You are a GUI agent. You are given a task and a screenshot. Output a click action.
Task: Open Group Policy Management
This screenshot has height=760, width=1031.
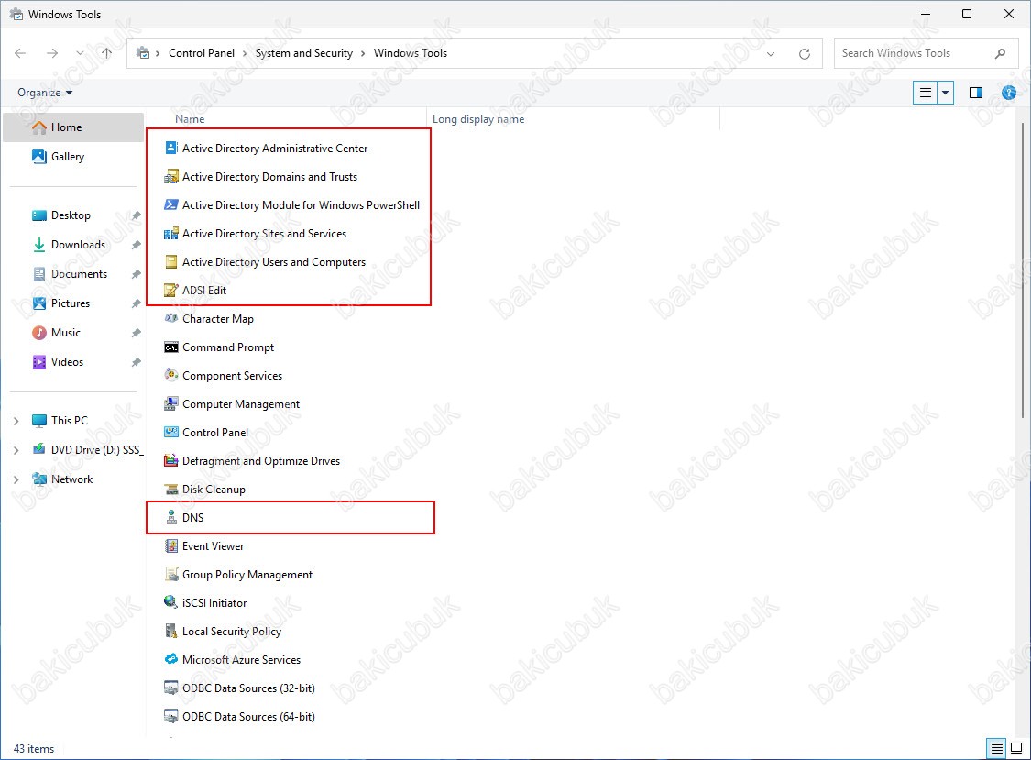point(247,575)
